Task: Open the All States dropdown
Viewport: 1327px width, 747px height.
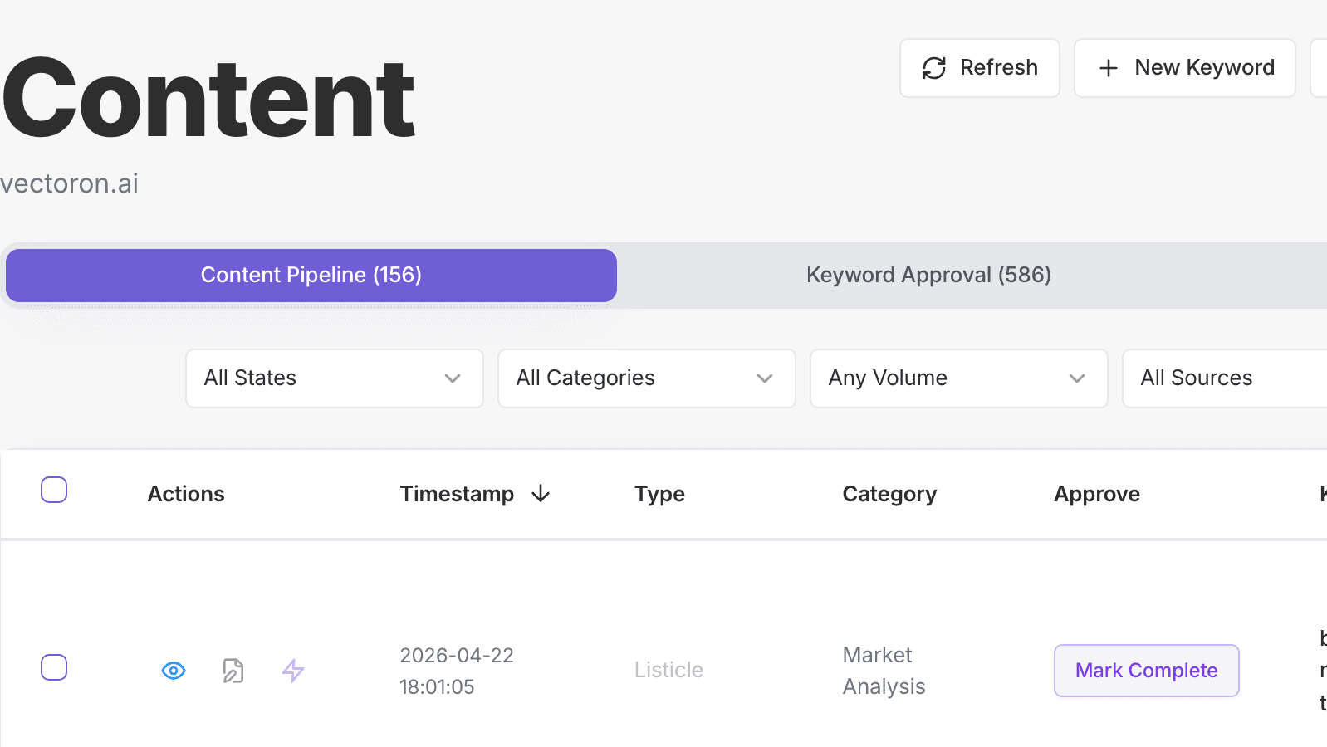Action: tap(335, 378)
